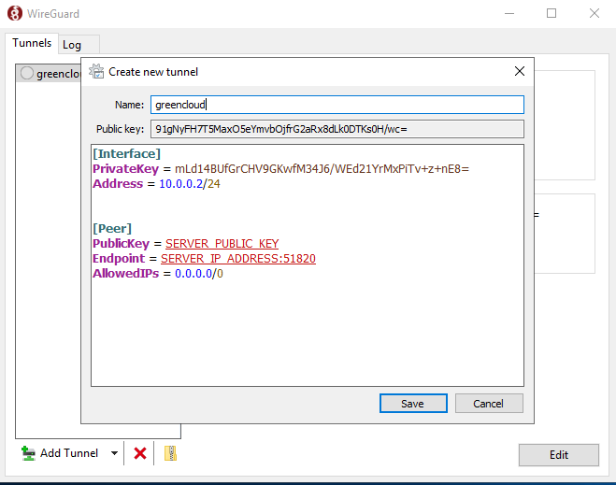The width and height of the screenshot is (616, 485).
Task: Maximize the WireGuard window
Action: pyautogui.click(x=552, y=13)
